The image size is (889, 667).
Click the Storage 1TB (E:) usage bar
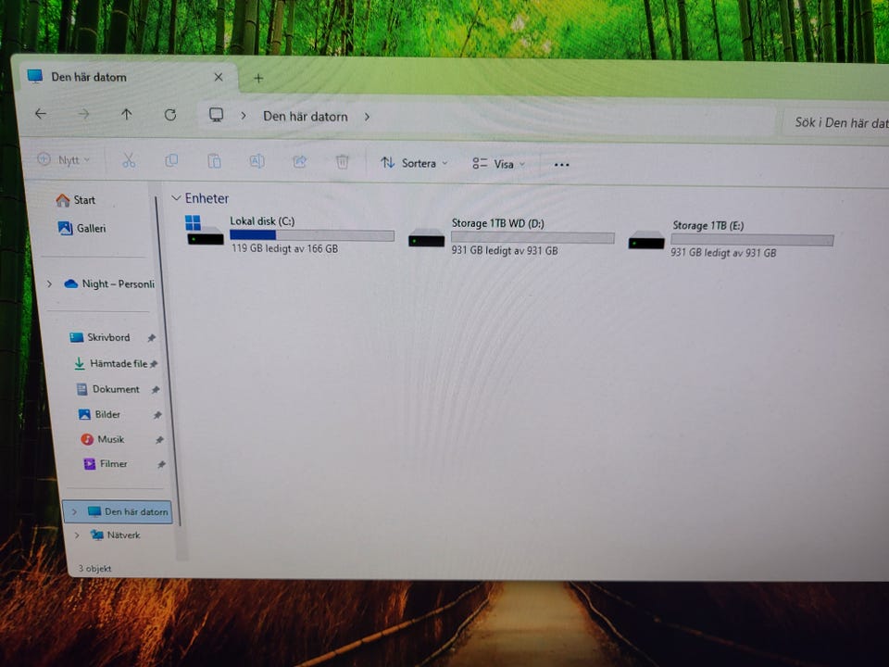[x=752, y=240]
